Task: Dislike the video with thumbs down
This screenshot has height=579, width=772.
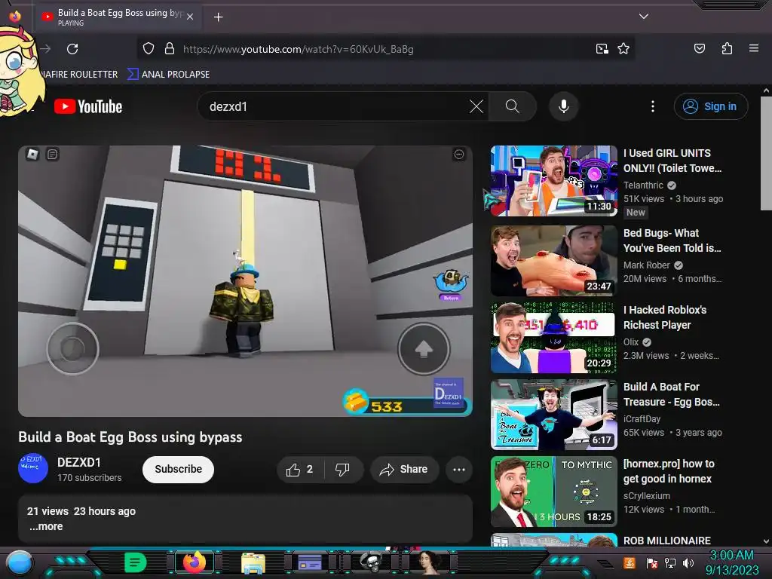Action: pos(343,470)
